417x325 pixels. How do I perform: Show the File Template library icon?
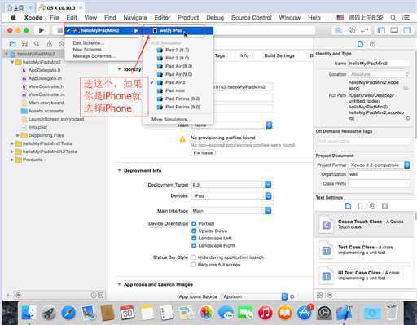click(348, 206)
